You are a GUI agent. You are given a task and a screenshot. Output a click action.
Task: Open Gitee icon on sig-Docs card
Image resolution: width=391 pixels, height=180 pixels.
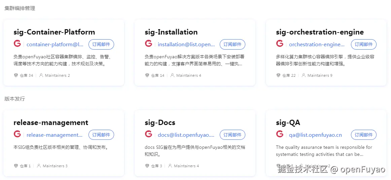pyautogui.click(x=148, y=134)
